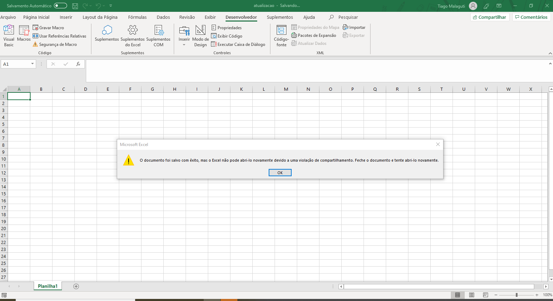Click Tiago Malaguti account avatar
The image size is (553, 301).
pos(473,6)
